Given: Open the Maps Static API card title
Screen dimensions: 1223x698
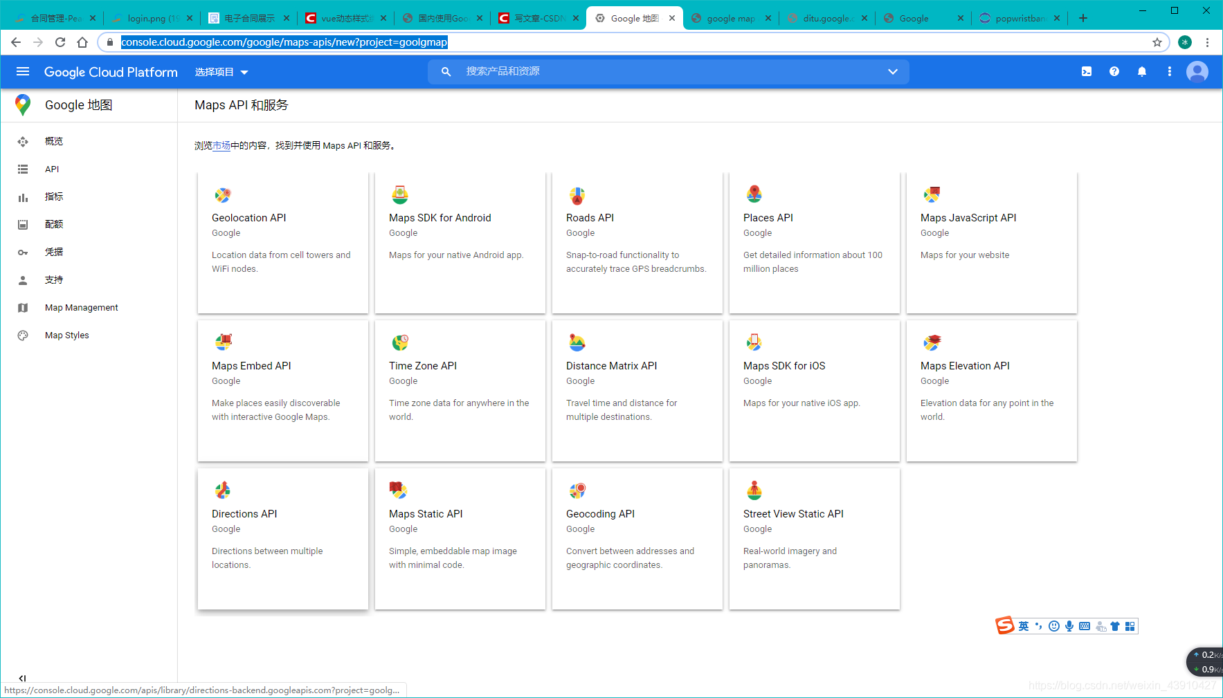Looking at the screenshot, I should click(x=426, y=514).
